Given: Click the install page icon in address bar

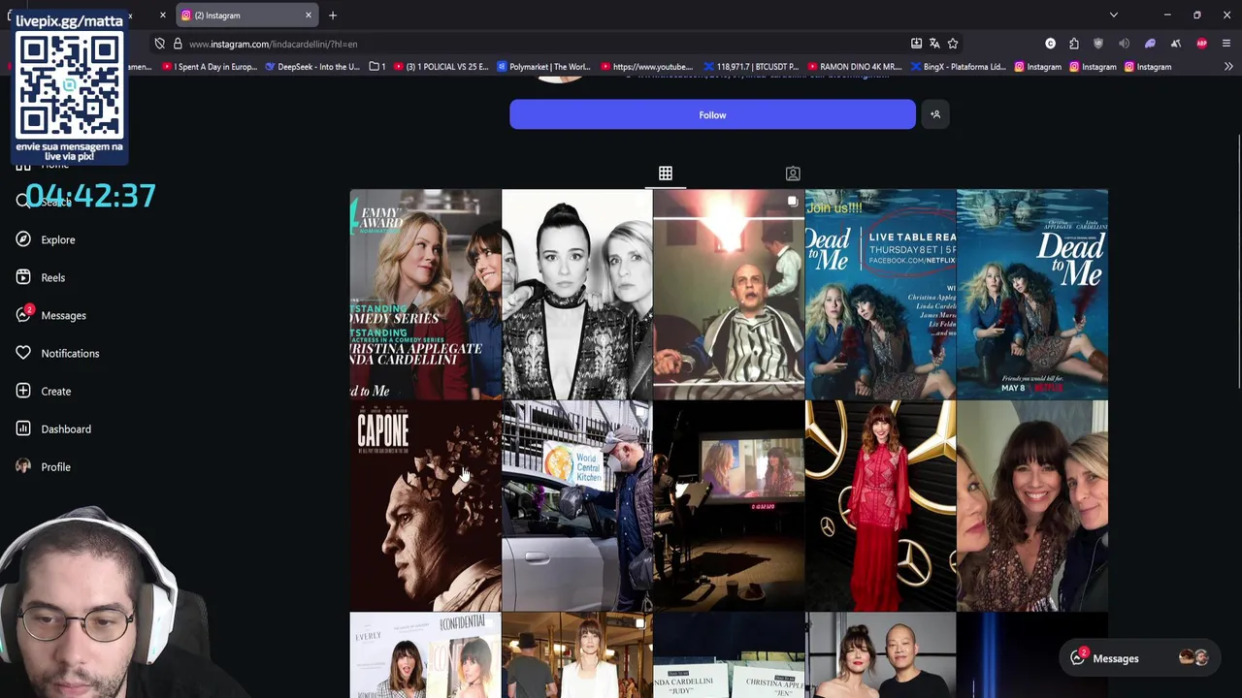Looking at the screenshot, I should pyautogui.click(x=916, y=44).
